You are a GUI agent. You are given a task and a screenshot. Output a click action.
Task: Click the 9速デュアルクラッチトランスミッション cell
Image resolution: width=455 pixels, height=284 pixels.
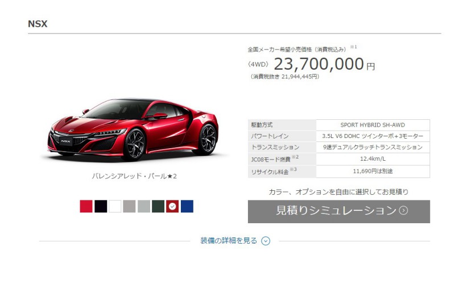(373, 147)
